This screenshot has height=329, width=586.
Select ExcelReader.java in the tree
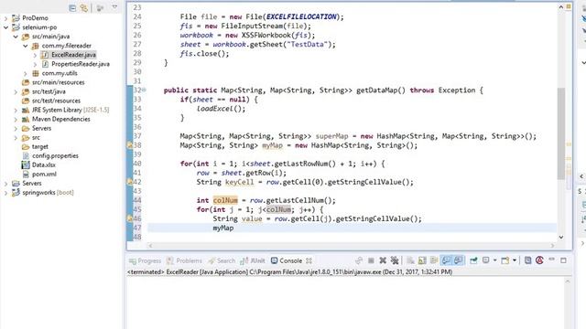[73, 55]
